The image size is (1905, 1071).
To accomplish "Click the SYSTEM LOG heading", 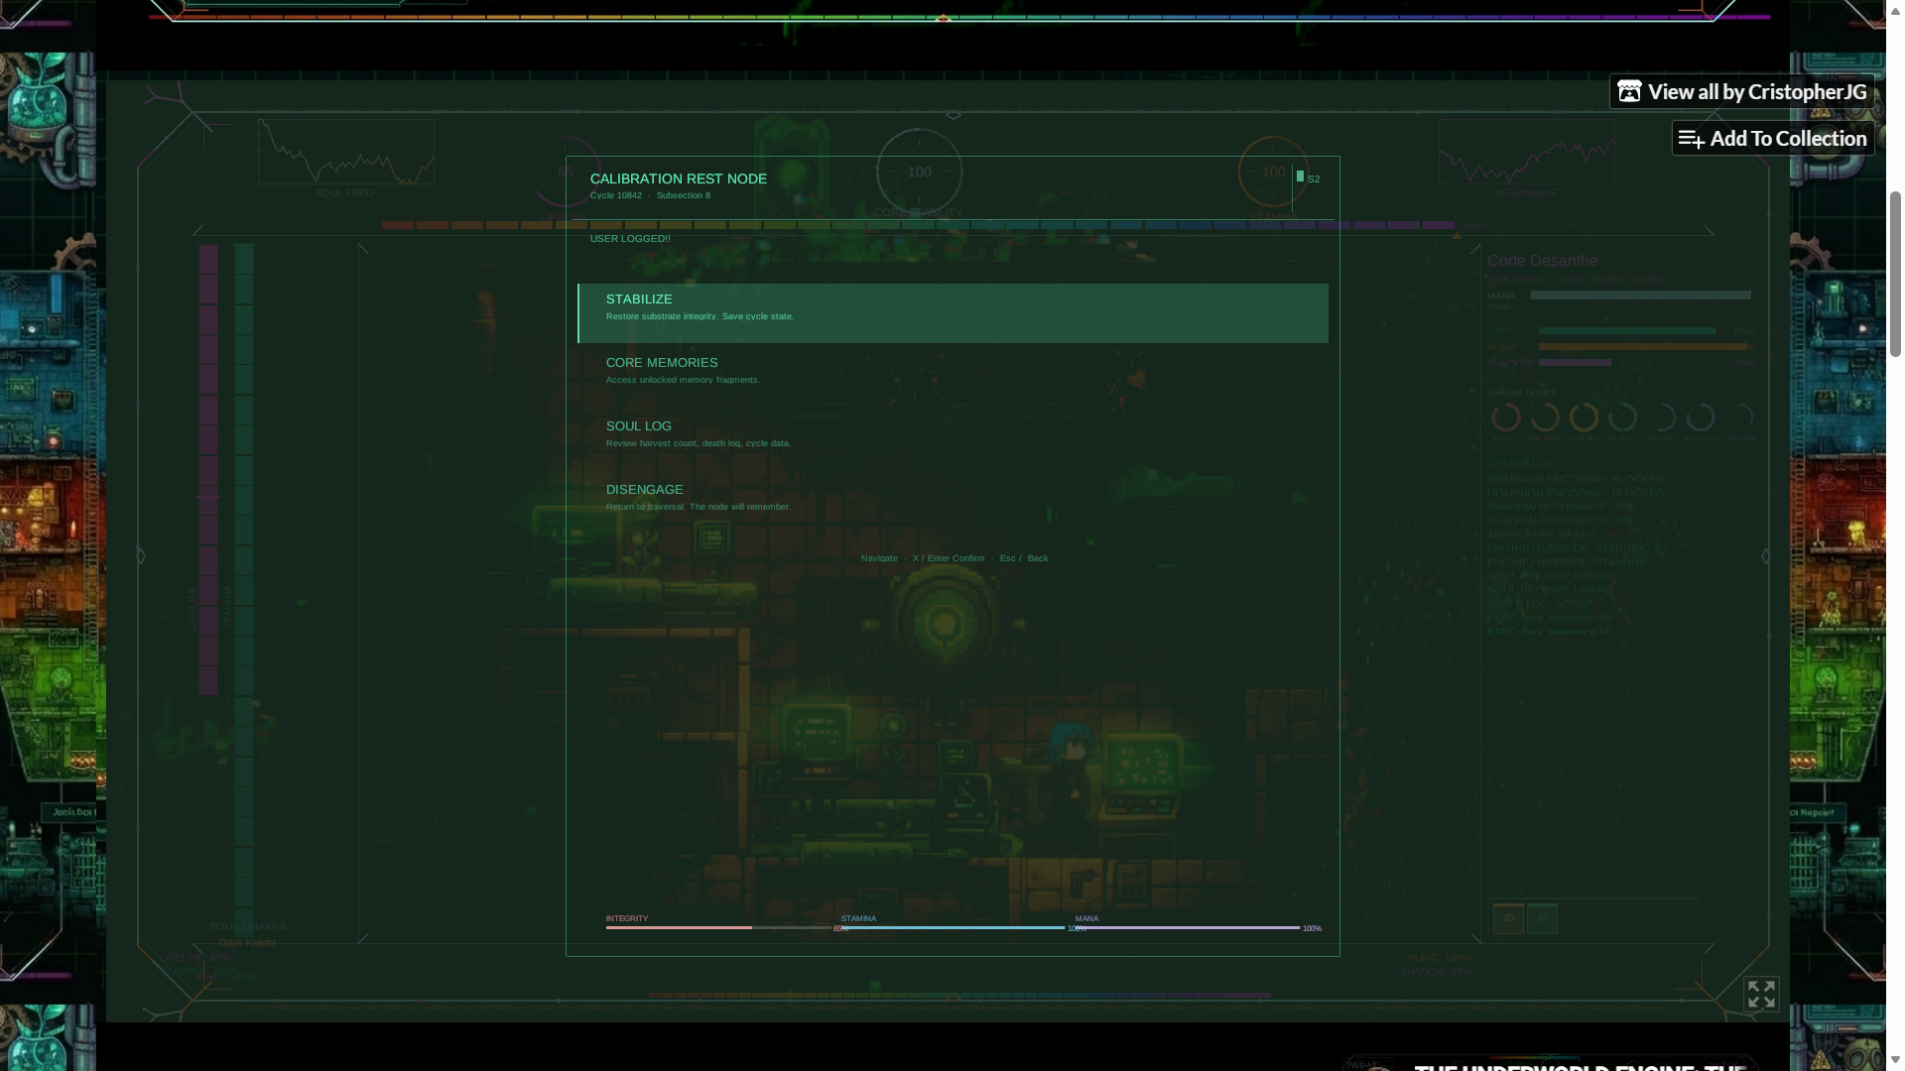I will (1520, 462).
